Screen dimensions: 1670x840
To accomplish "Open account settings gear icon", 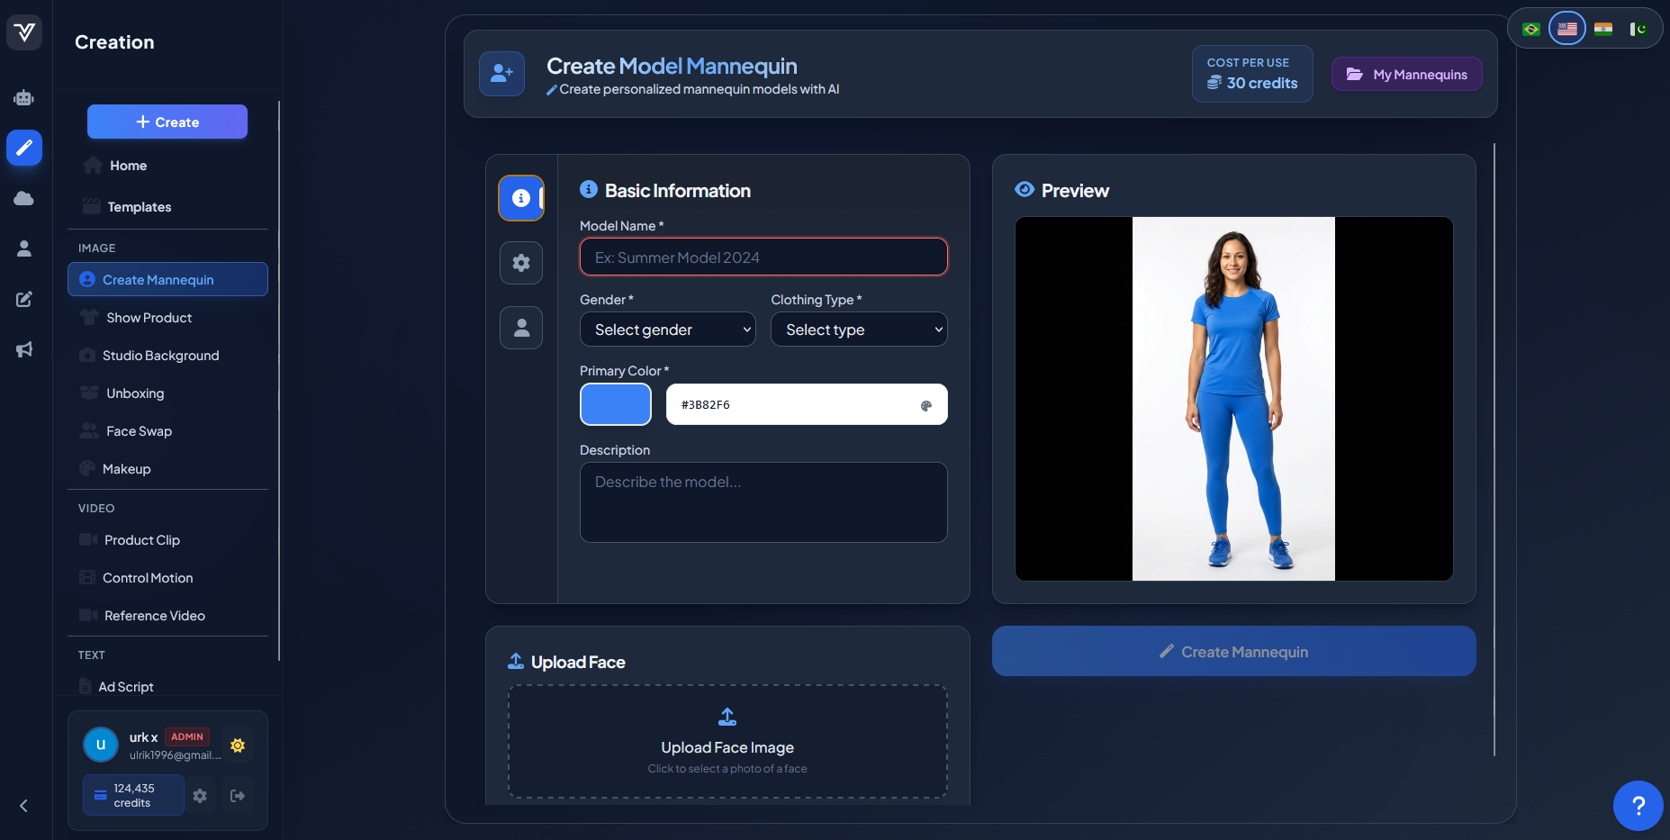I will tap(200, 796).
